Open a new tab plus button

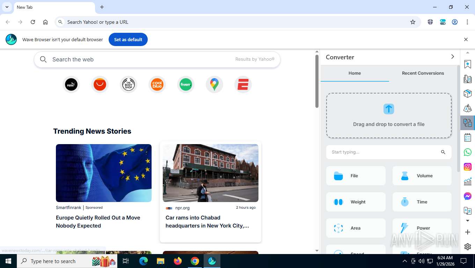(102, 7)
